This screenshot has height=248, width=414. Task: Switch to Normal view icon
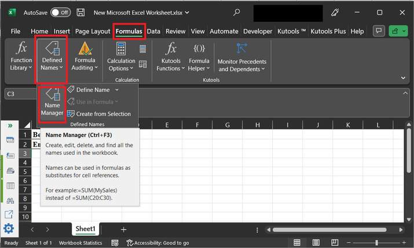point(297,242)
